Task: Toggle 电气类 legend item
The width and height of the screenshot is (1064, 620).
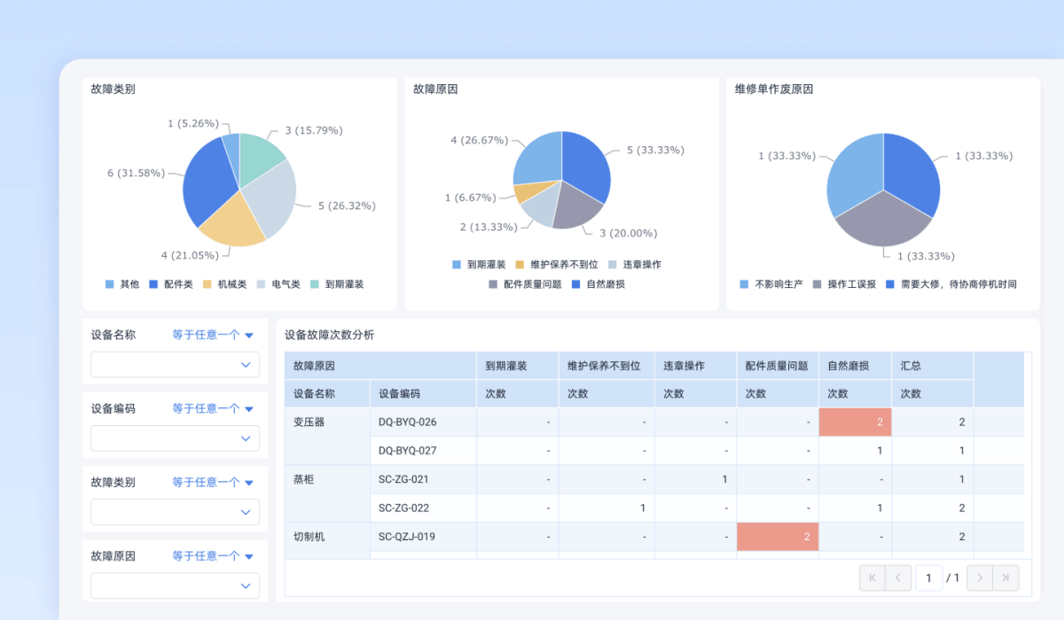Action: pyautogui.click(x=278, y=284)
